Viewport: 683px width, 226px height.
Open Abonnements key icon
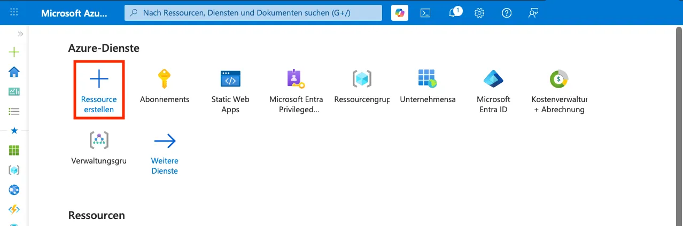click(x=165, y=79)
